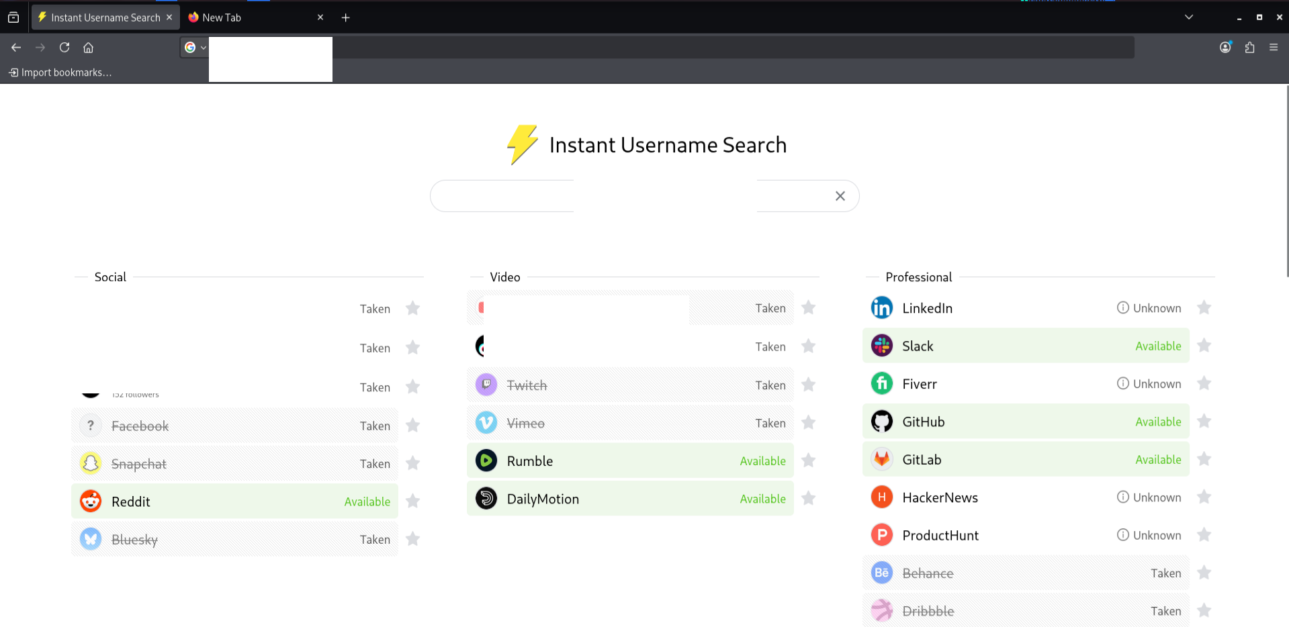Click Unknown status in the HackerNews row
Viewport: 1289px width, 627px height.
coord(1157,497)
